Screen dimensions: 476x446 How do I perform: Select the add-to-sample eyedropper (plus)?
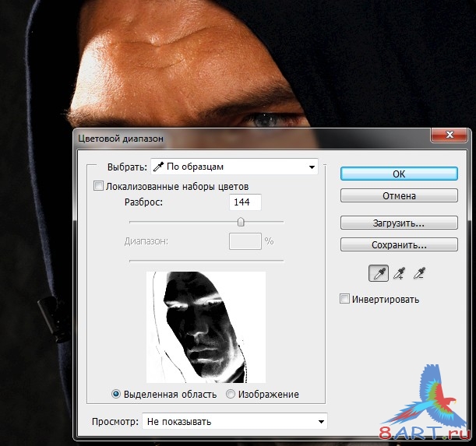[x=399, y=273]
